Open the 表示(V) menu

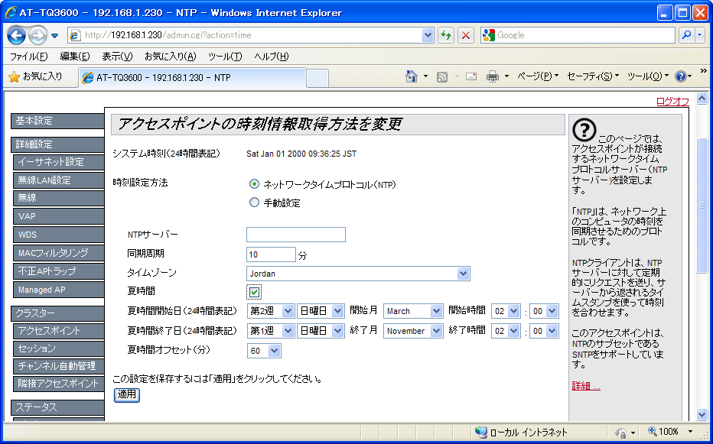click(117, 57)
